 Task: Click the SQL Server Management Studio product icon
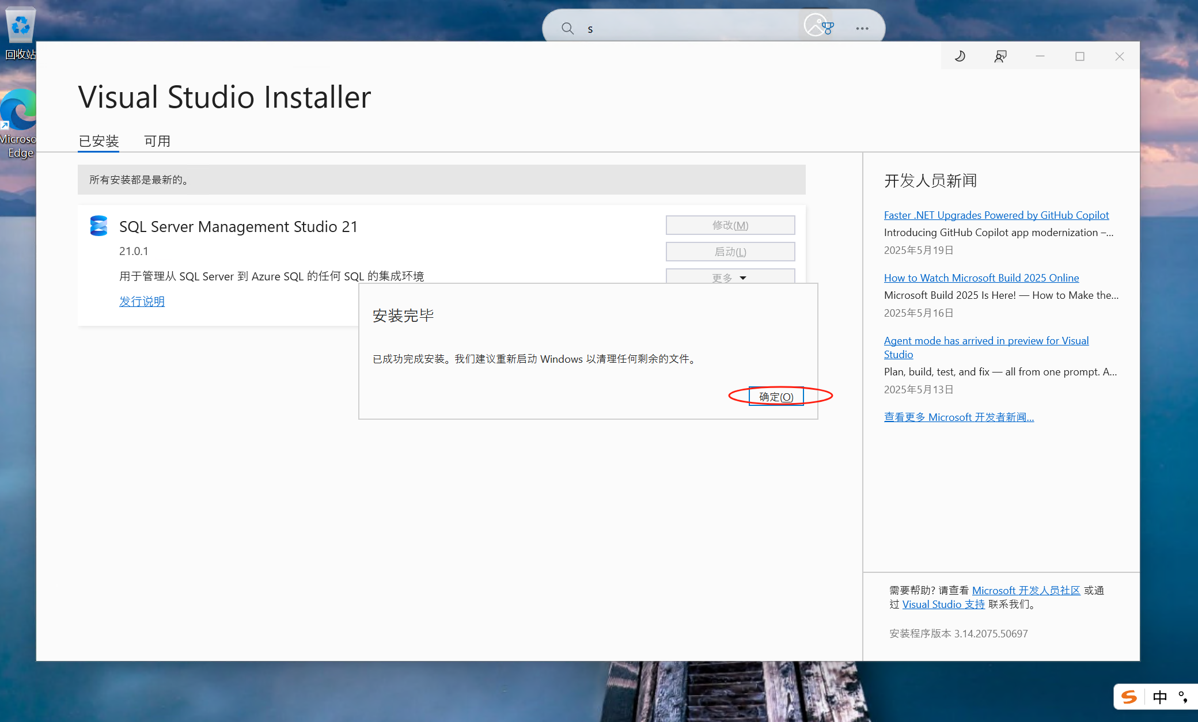click(99, 226)
